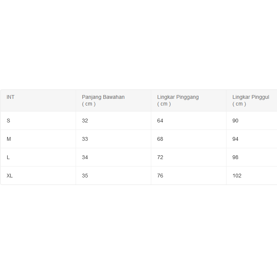Screen dimensions: 277x277
Task: Click the size S row label
Action: click(9, 121)
